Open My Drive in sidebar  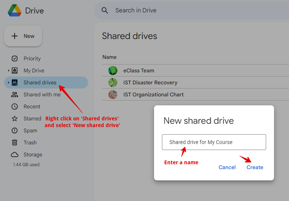34,70
